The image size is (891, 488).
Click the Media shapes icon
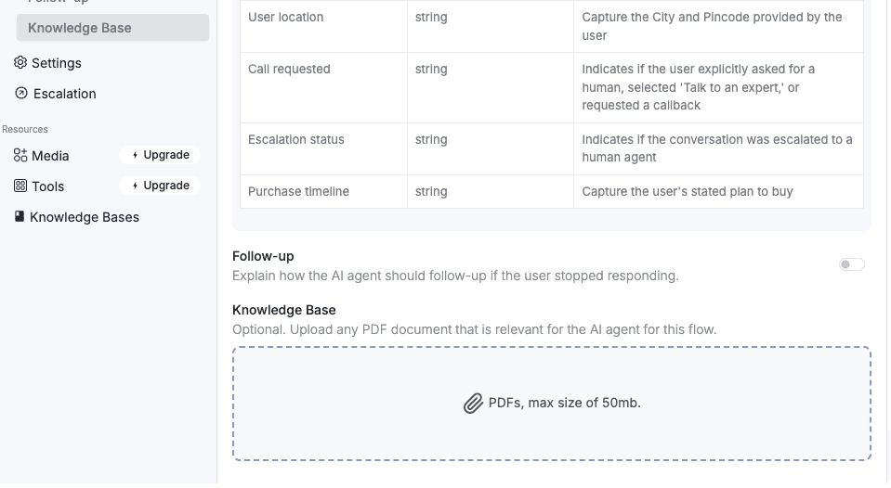pyautogui.click(x=20, y=156)
